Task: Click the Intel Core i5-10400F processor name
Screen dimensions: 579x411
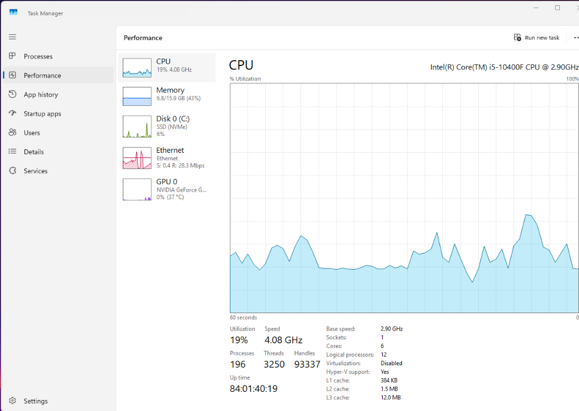Action: click(x=504, y=67)
